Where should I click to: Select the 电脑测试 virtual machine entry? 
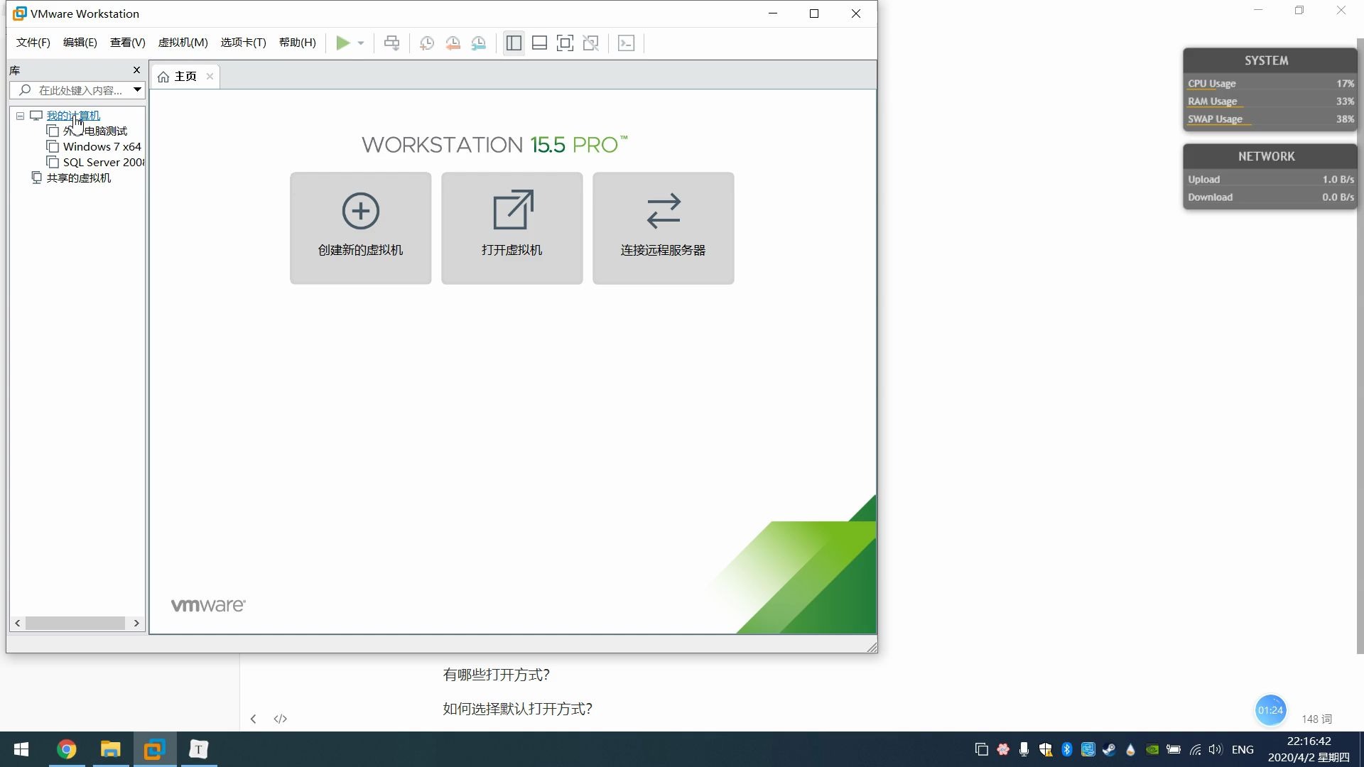point(95,131)
